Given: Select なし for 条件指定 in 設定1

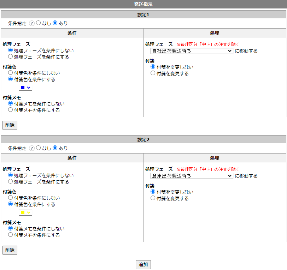Looking at the screenshot, I should point(38,23).
